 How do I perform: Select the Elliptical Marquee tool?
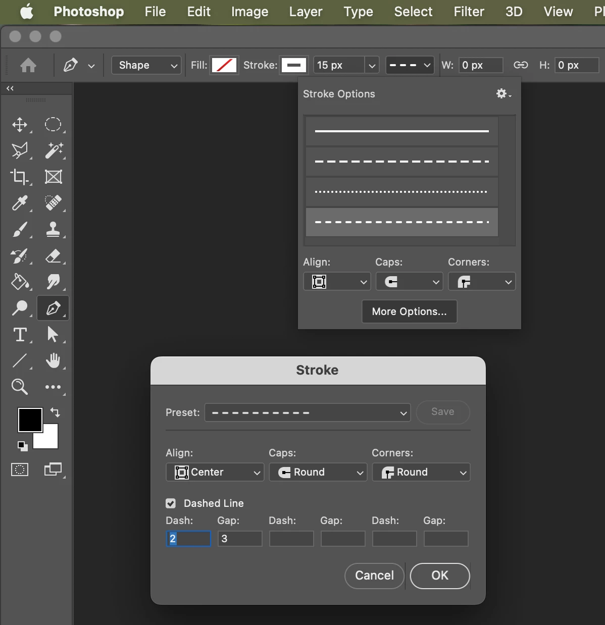click(x=53, y=125)
